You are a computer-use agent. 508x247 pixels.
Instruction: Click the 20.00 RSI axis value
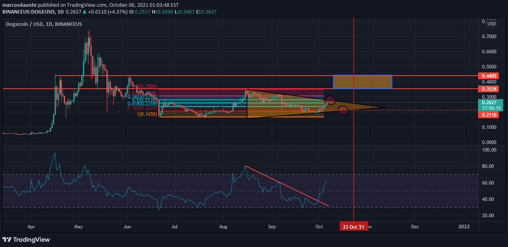(488, 216)
